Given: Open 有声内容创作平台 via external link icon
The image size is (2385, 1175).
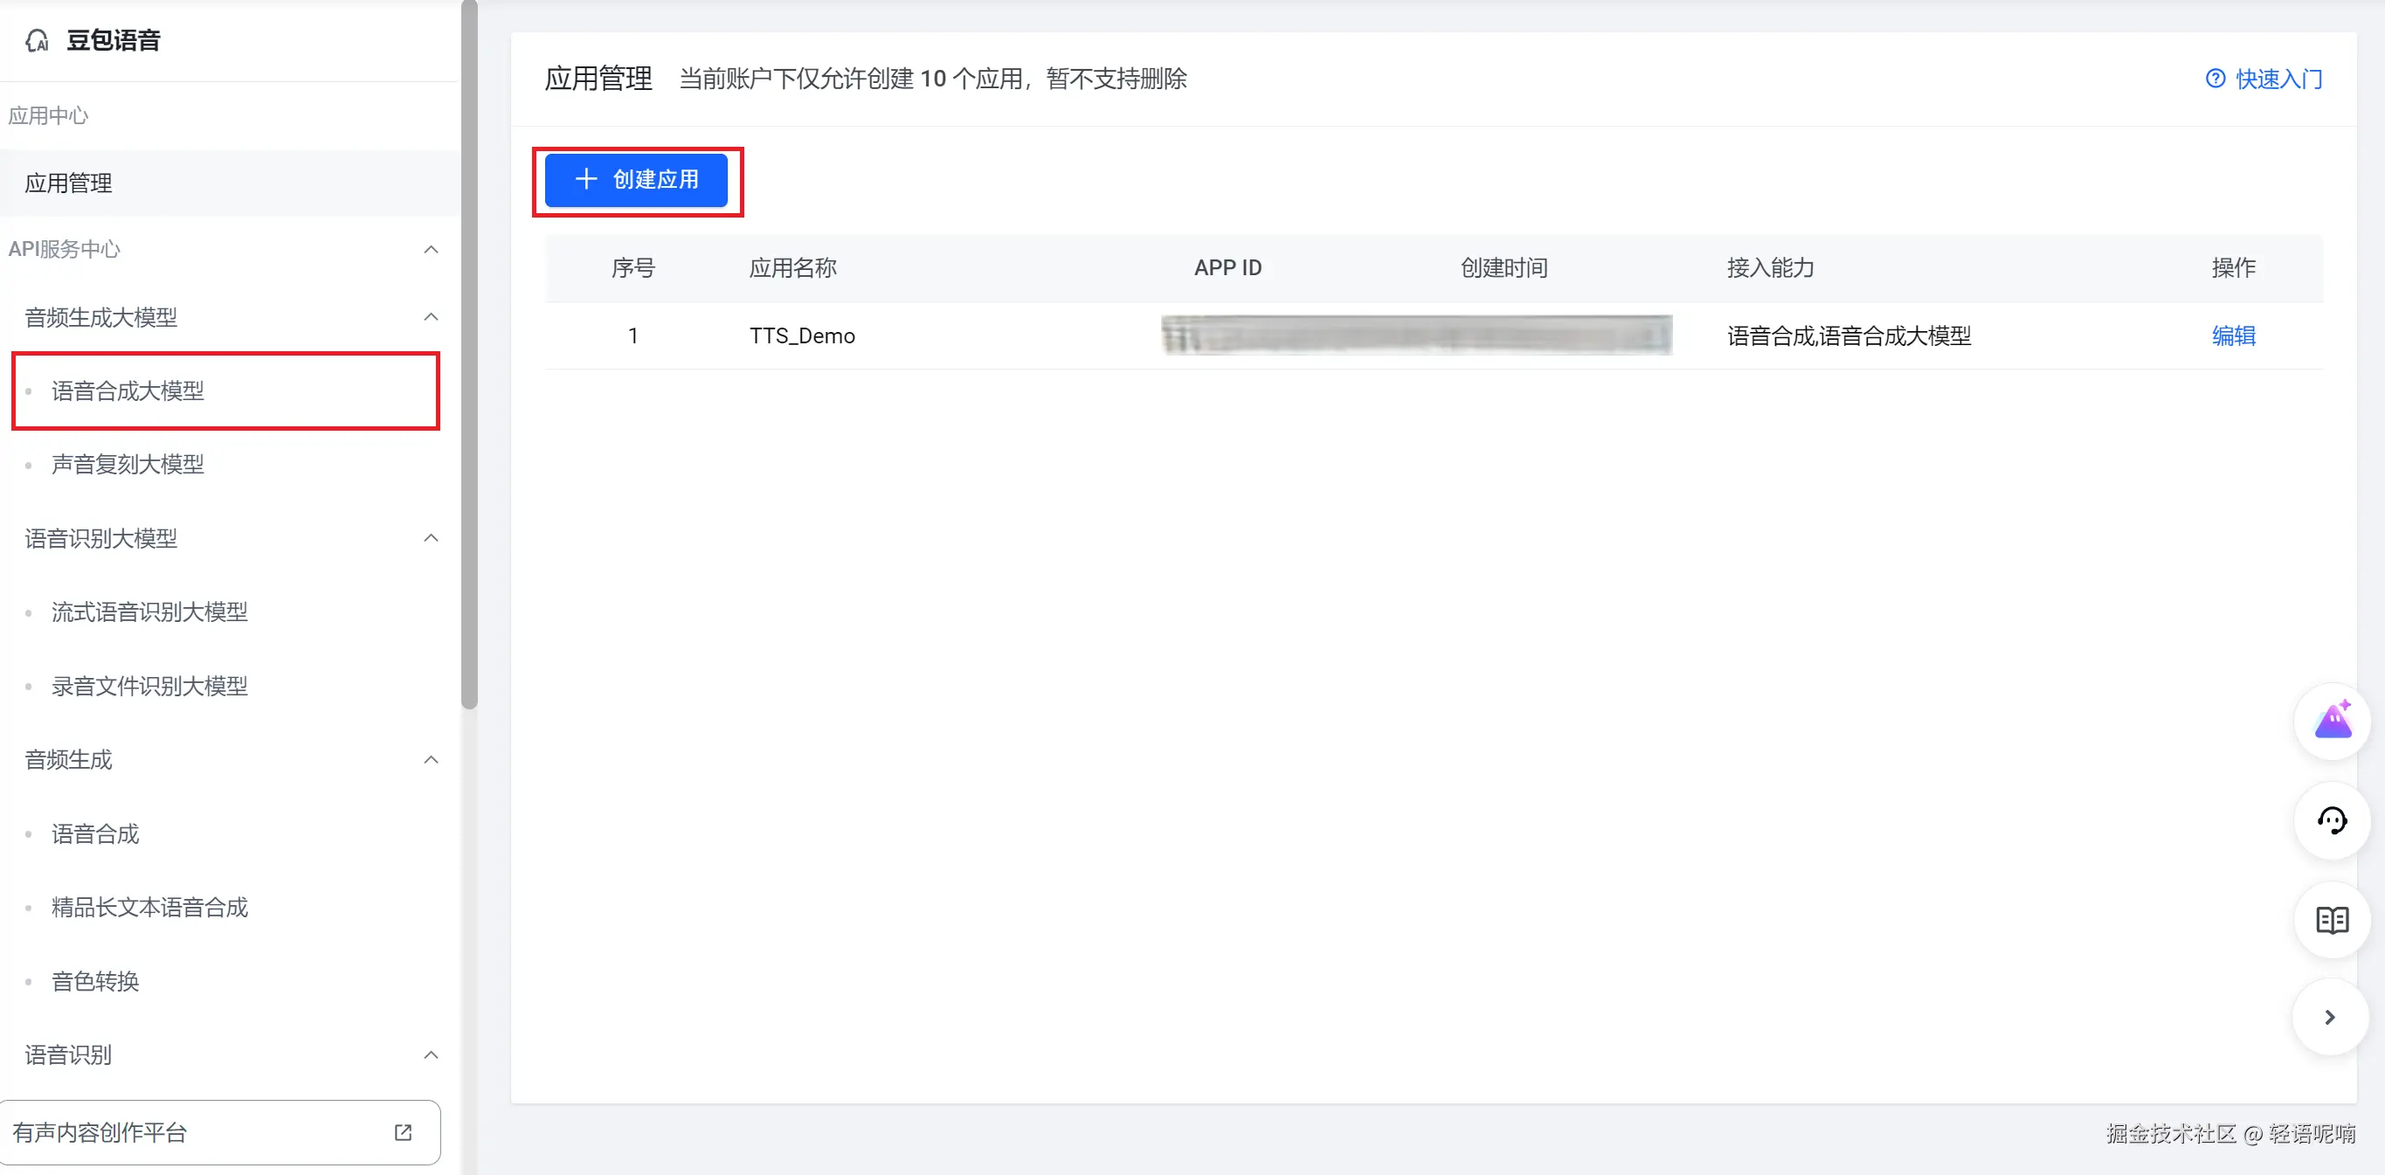Looking at the screenshot, I should (x=403, y=1131).
